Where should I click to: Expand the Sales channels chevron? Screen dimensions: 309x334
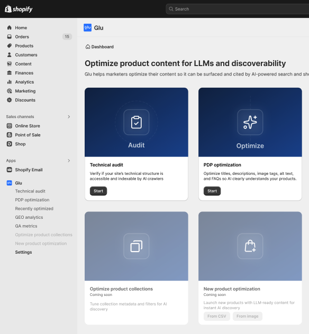pos(69,117)
